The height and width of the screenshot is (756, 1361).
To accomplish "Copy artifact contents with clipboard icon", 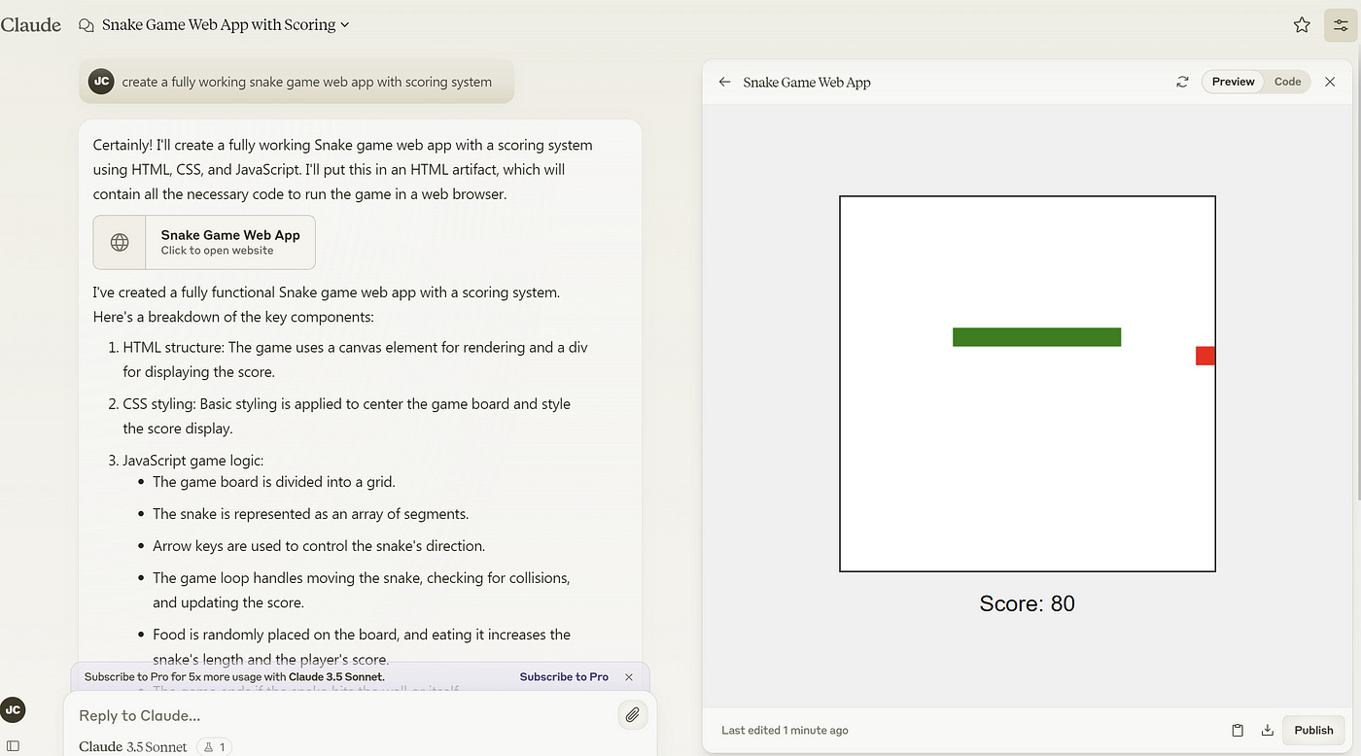I will (x=1238, y=731).
